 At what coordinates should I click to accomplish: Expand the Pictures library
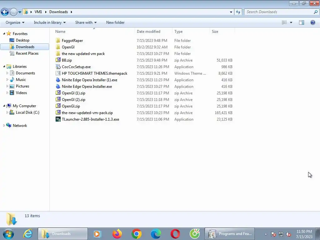7,86
